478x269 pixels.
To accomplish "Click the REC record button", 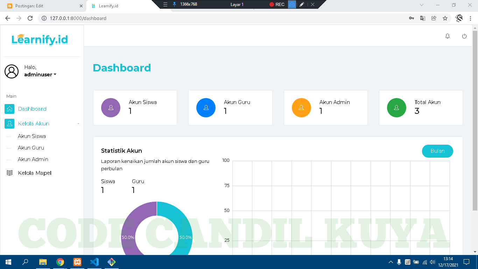I will [x=277, y=5].
